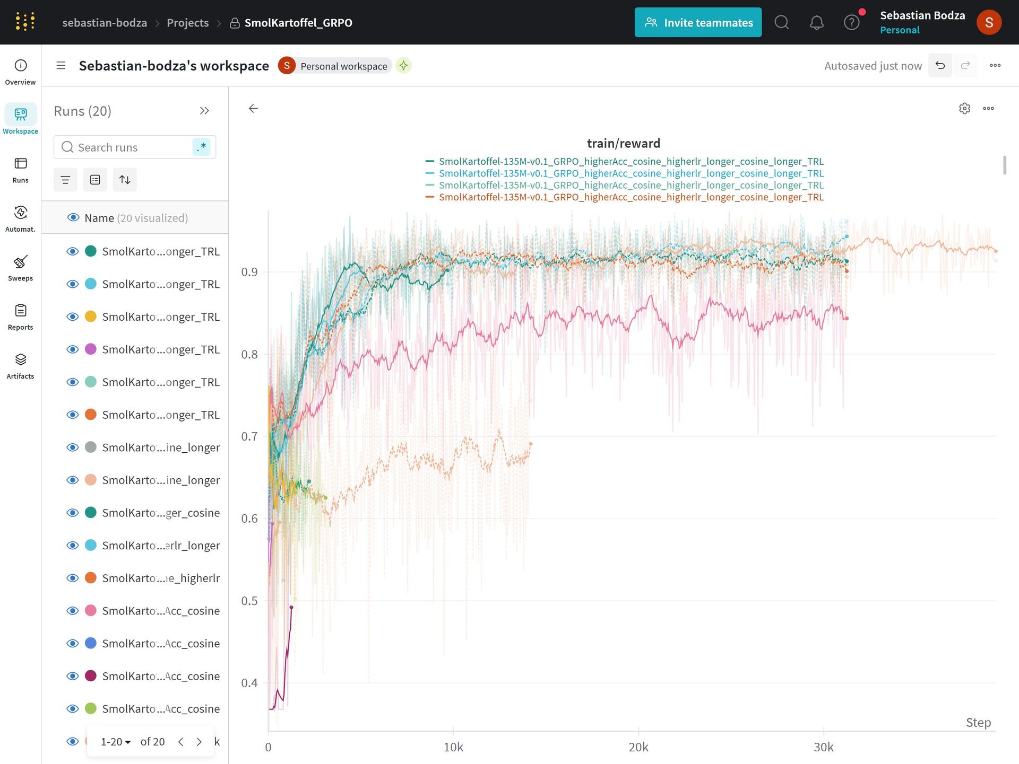Screen dimensions: 1019x764
Task: Open the help question mark icon
Action: pos(851,22)
